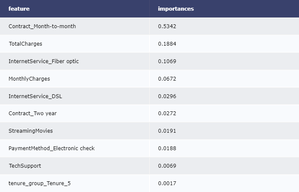
Task: Select the StreamingMovies feature cell
Action: [31, 131]
